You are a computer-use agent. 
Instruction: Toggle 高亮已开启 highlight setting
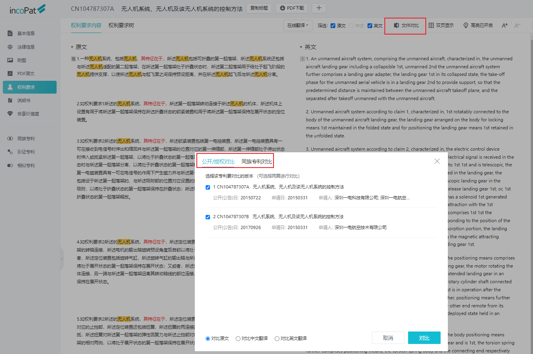[x=478, y=25]
